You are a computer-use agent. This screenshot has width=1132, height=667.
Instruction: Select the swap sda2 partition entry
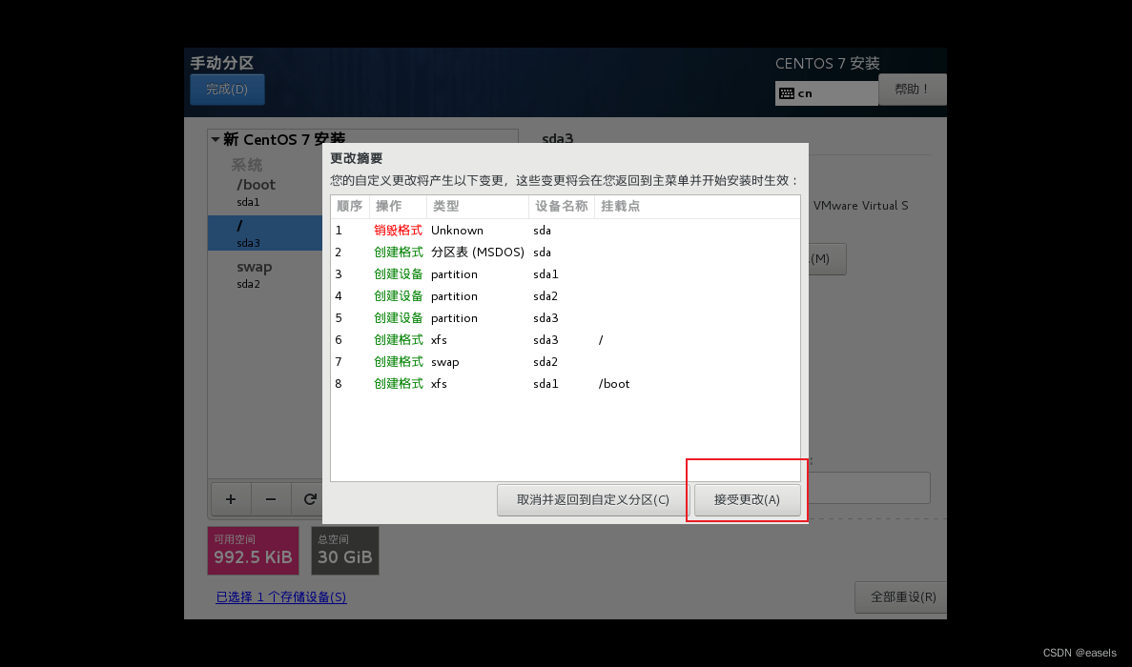pos(265,274)
